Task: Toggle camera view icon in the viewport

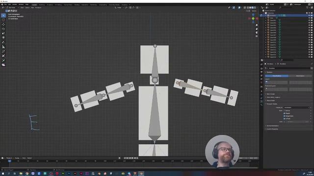Action: tap(257, 33)
